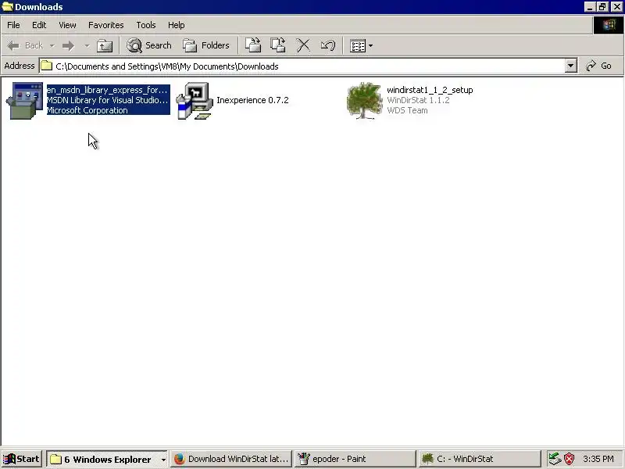
Task: Click the Forward arrow button
Action: click(x=69, y=45)
